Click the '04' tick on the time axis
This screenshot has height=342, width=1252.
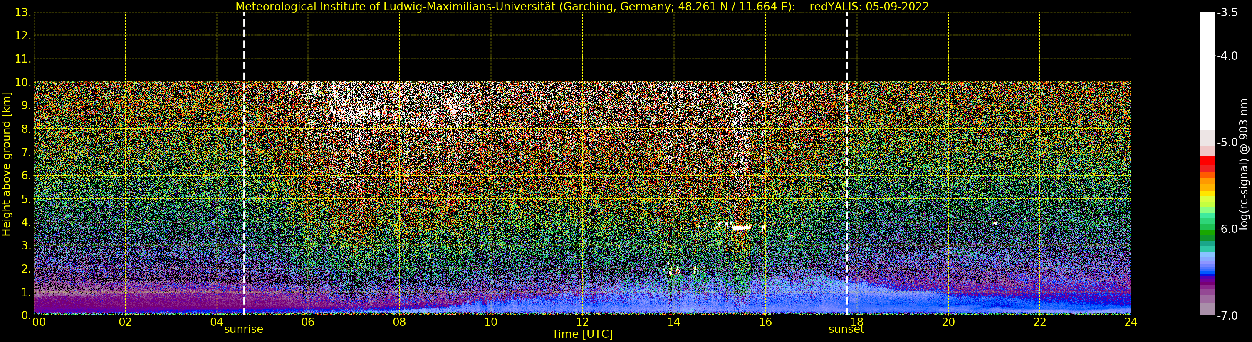coord(217,322)
